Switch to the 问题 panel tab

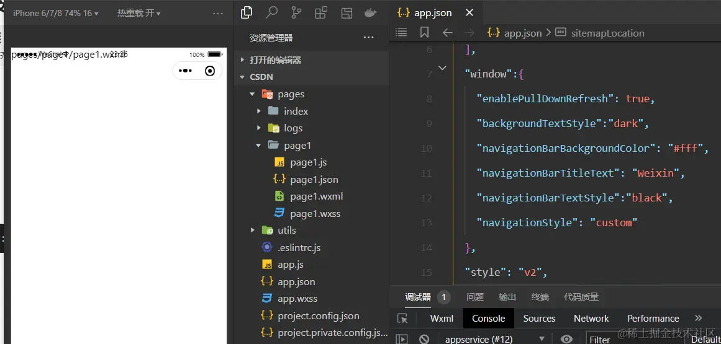[x=475, y=297]
